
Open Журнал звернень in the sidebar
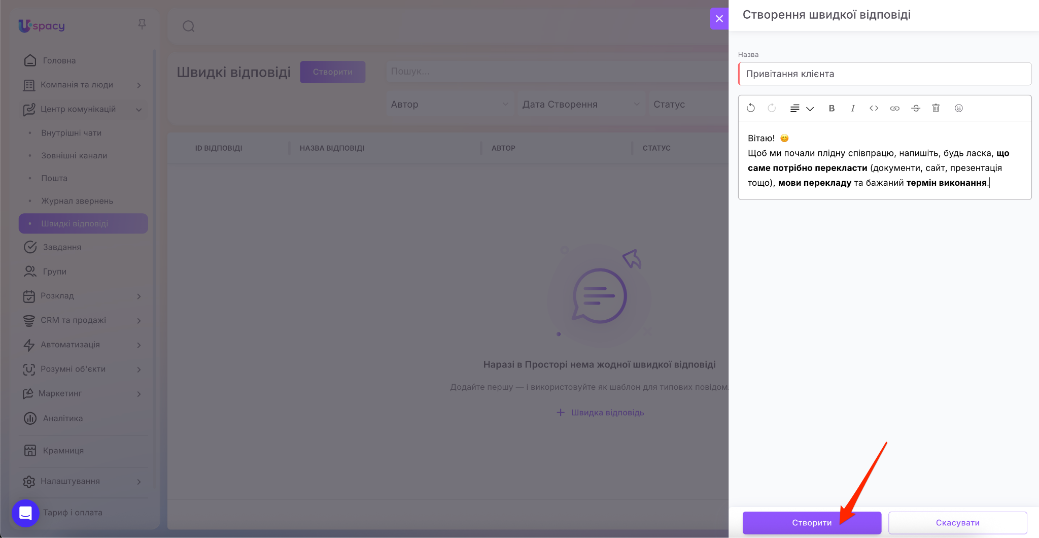[77, 201]
